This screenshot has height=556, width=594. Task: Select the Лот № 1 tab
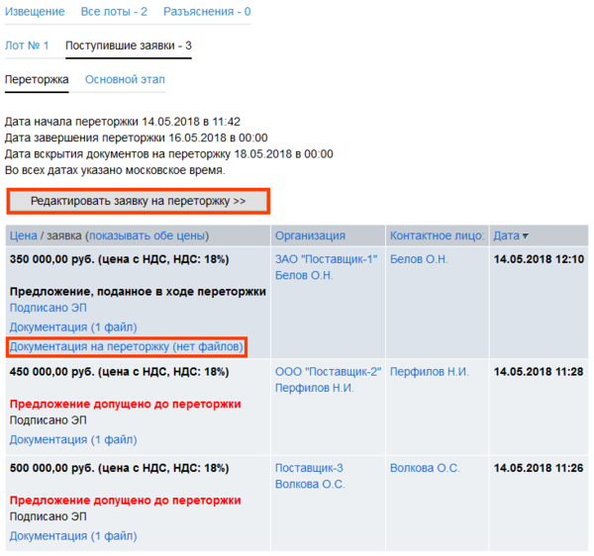pyautogui.click(x=27, y=46)
